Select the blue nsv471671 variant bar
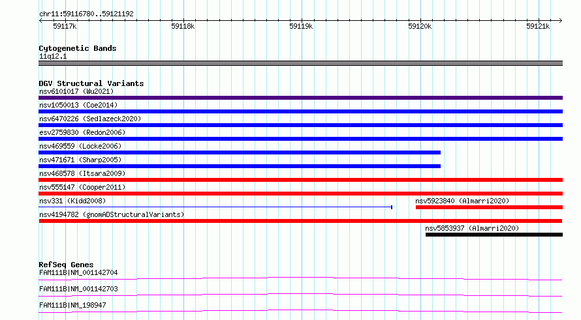 240,166
